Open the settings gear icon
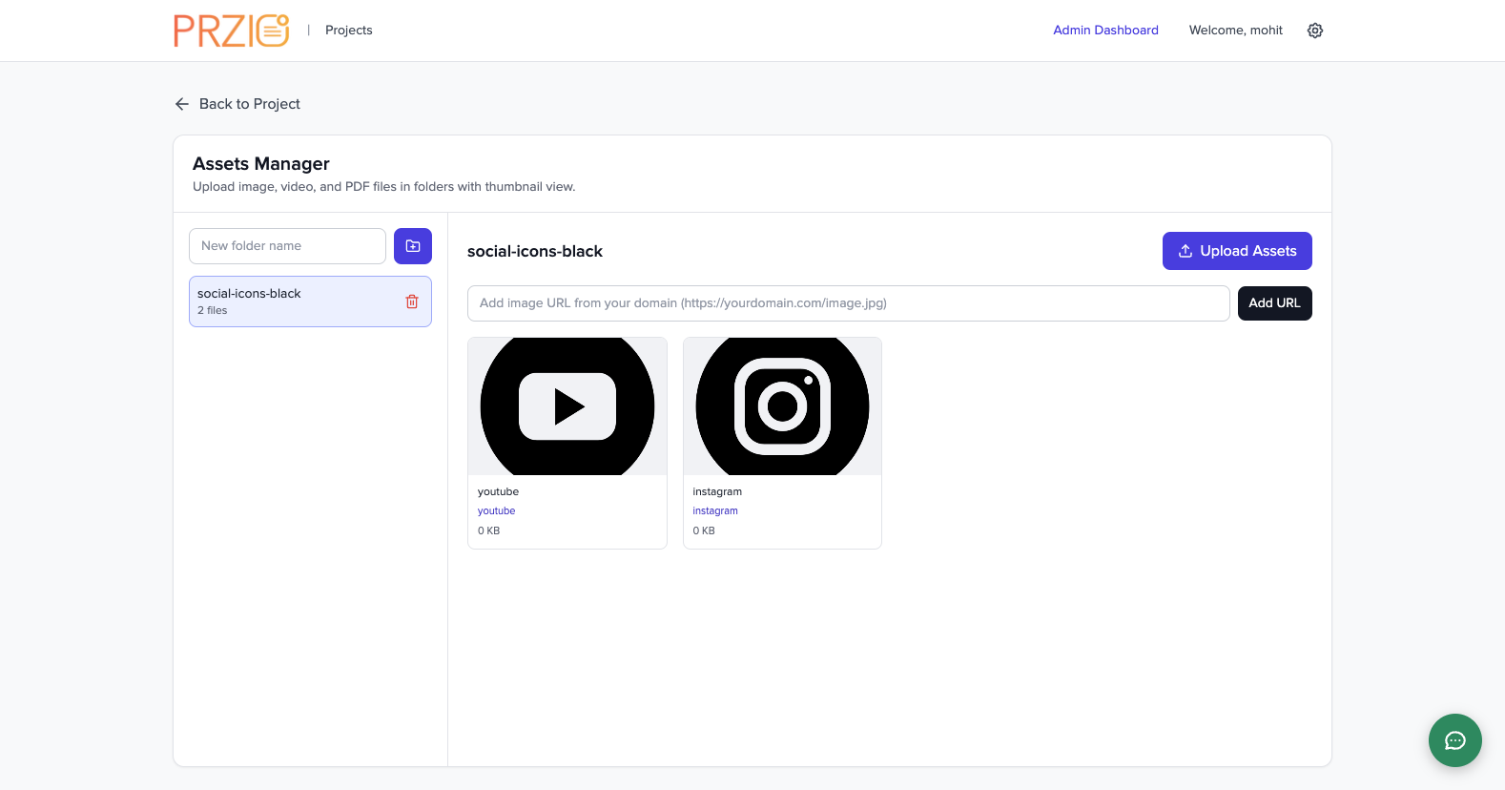Screen dimensions: 1505x790 click(x=1315, y=31)
